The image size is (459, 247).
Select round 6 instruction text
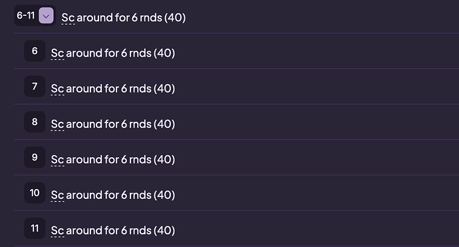(x=113, y=53)
